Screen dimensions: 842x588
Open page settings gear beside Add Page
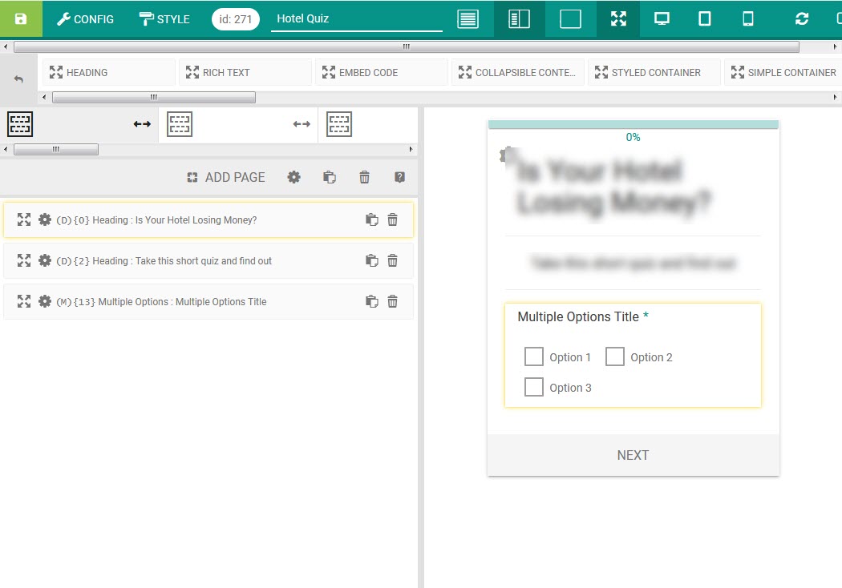tap(293, 177)
